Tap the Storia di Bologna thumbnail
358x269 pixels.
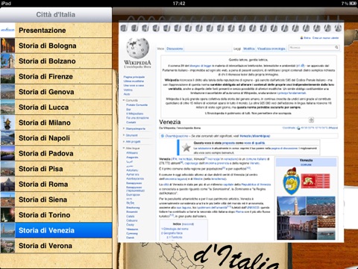coord(7,46)
